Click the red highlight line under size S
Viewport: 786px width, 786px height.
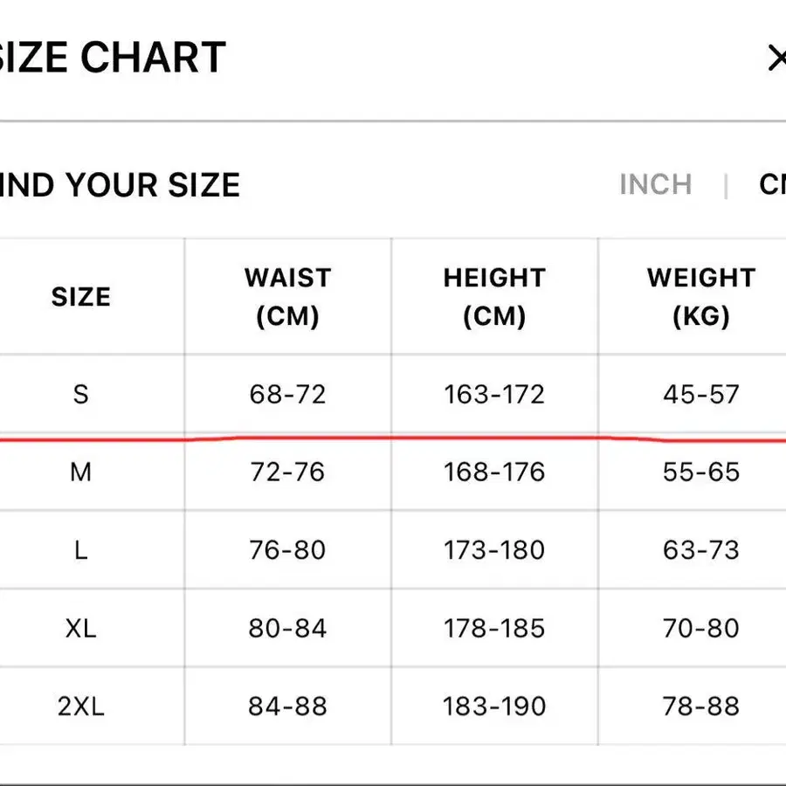point(393,437)
